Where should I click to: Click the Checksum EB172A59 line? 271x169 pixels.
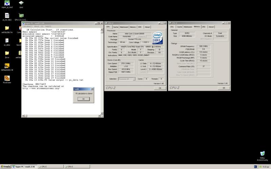[34, 84]
